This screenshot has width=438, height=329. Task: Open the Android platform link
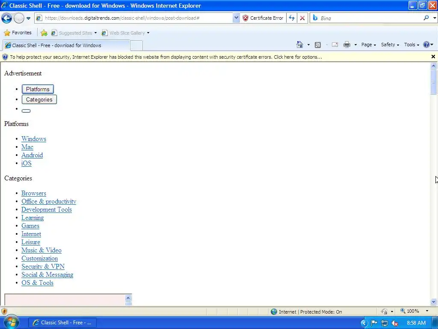tap(32, 155)
